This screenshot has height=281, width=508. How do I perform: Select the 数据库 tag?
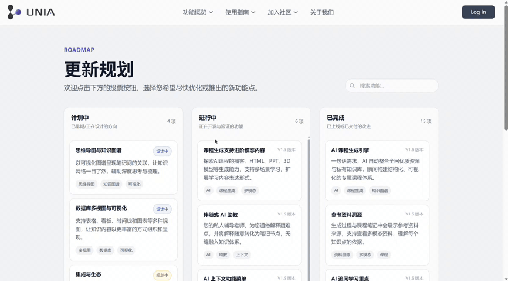coord(105,251)
